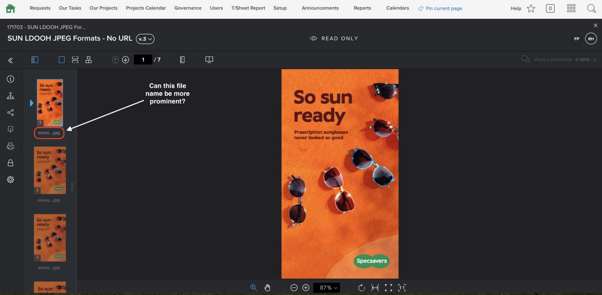Screen dimensions: 602x295
Task: Select page 2 thumbnail
Action: coord(50,170)
